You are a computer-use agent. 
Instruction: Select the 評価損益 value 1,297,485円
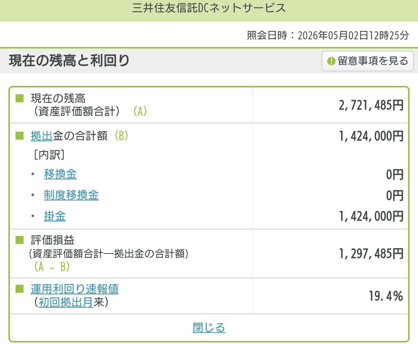(x=371, y=254)
